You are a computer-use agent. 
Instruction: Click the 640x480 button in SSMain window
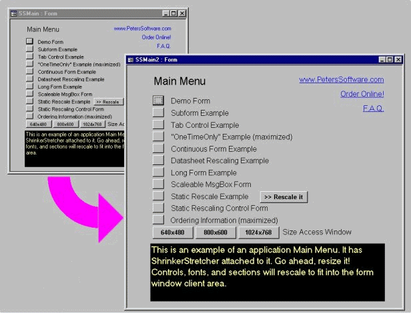39,125
